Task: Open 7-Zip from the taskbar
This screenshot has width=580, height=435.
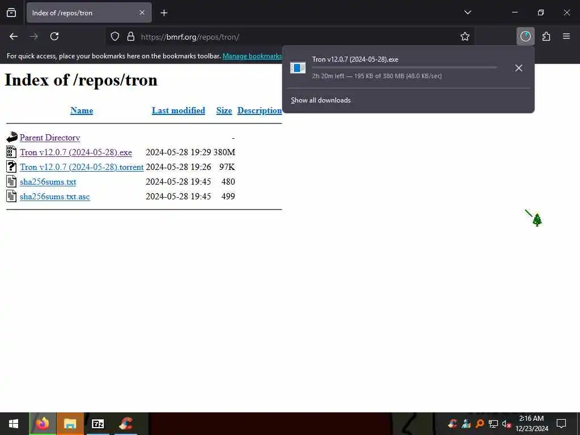Action: pos(97,424)
